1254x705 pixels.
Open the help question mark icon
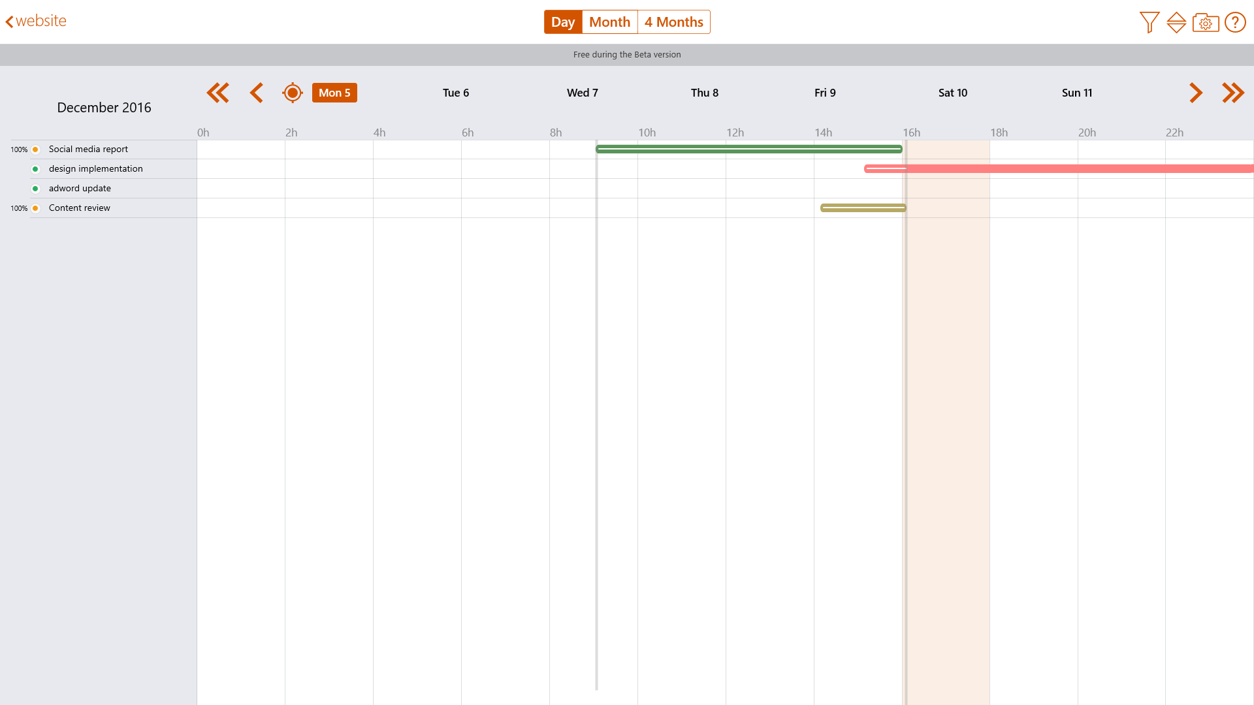1234,22
